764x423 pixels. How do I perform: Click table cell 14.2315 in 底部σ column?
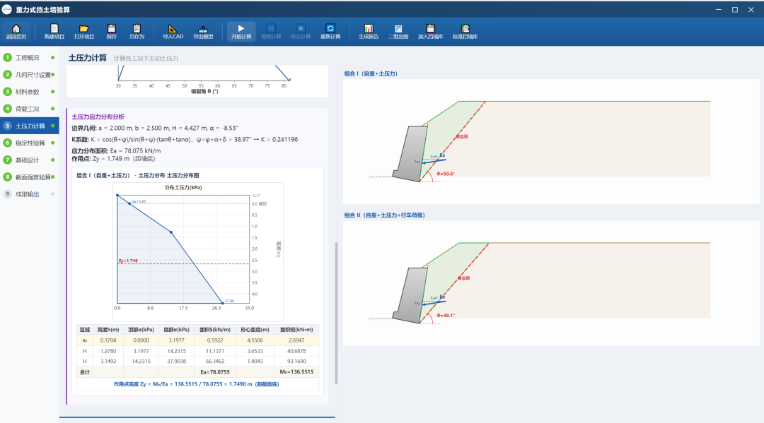176,351
